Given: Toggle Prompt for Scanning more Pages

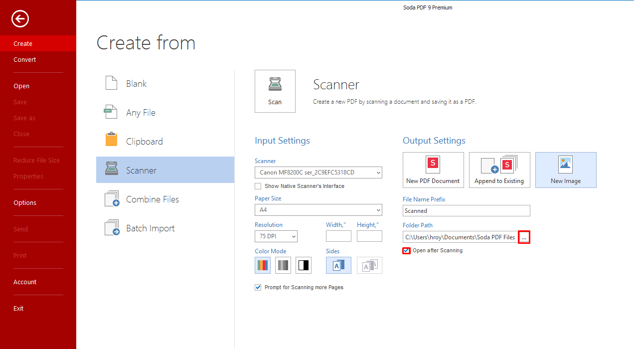Looking at the screenshot, I should [x=258, y=288].
